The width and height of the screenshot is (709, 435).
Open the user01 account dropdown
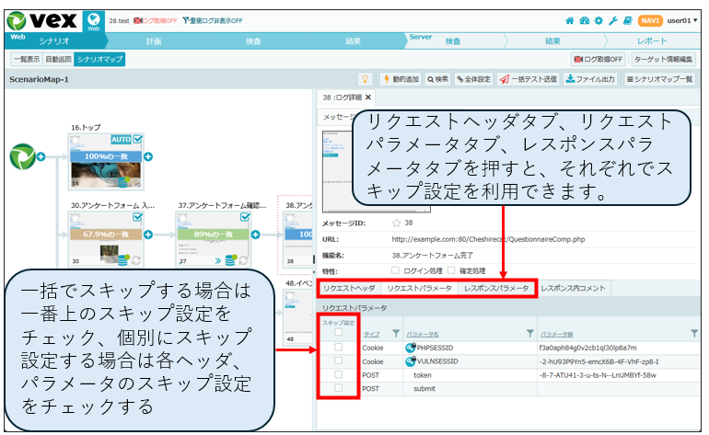pyautogui.click(x=682, y=21)
